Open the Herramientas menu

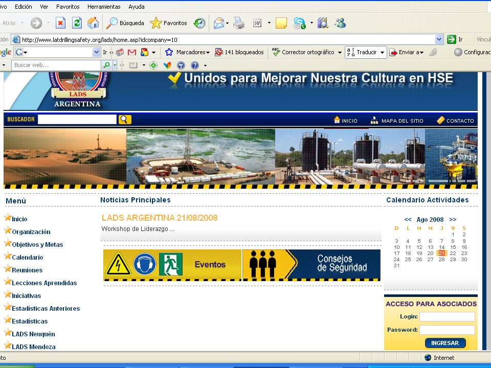104,7
